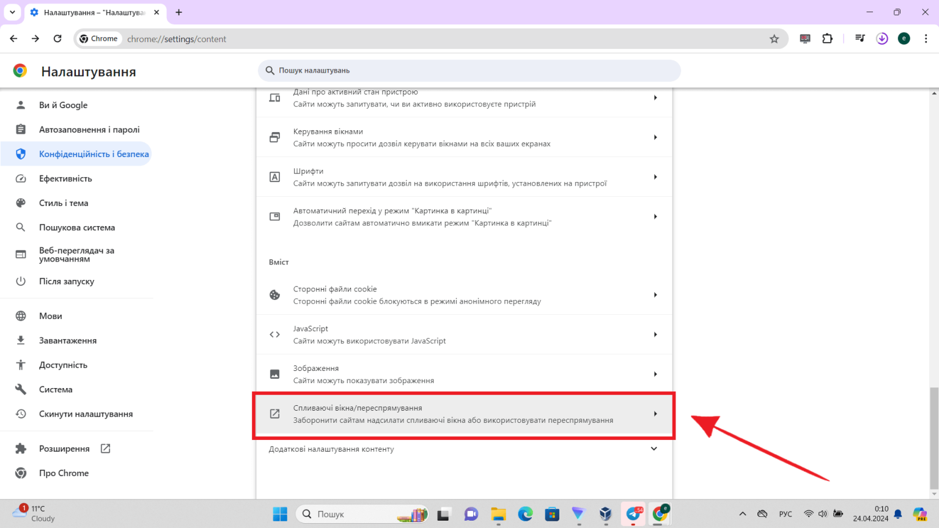Click the search settings field
The width and height of the screenshot is (939, 528).
click(469, 70)
